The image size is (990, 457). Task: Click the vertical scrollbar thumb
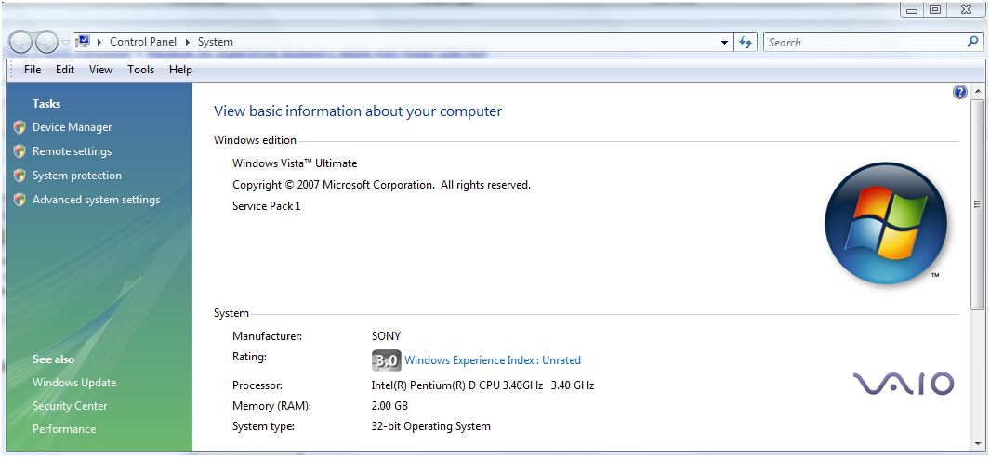[x=978, y=203]
